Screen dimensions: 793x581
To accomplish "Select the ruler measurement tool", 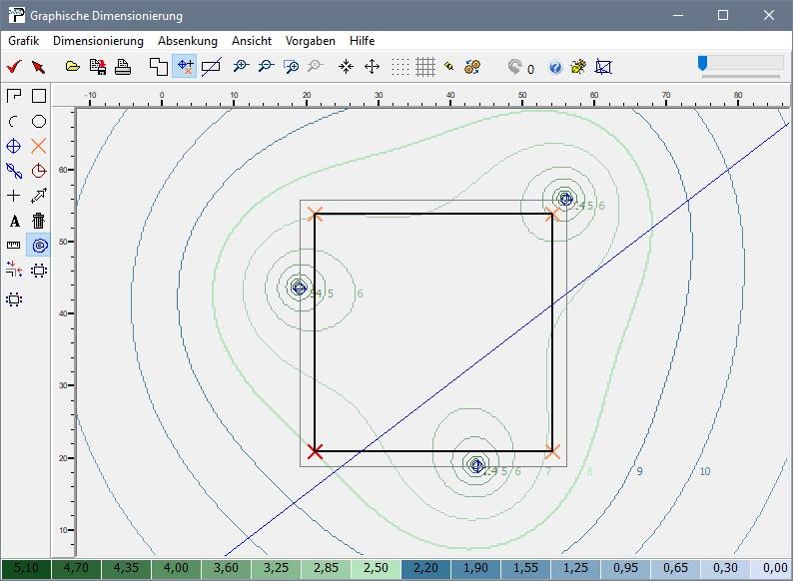I will tap(14, 245).
